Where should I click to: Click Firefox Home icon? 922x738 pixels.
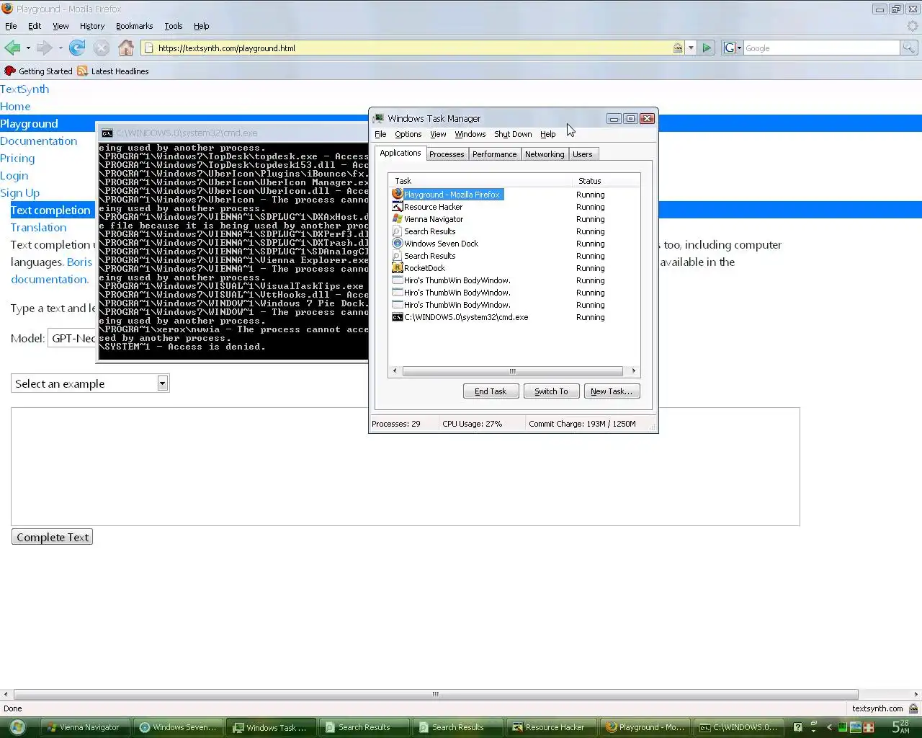(x=126, y=48)
